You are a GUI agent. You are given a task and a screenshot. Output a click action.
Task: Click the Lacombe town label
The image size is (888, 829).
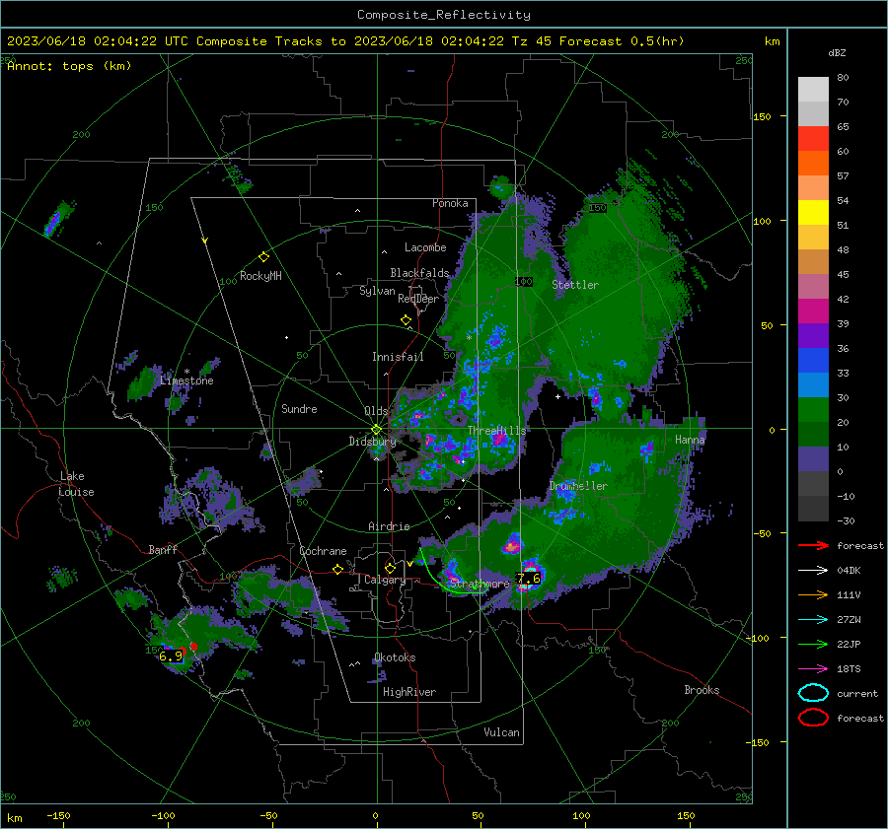coord(425,247)
